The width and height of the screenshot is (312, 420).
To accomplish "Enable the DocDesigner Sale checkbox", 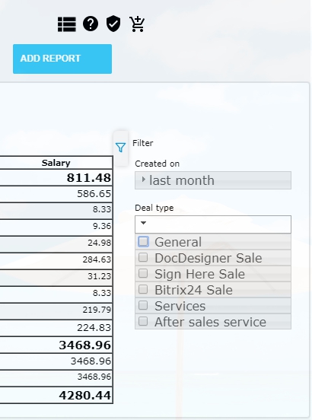I will [x=143, y=257].
